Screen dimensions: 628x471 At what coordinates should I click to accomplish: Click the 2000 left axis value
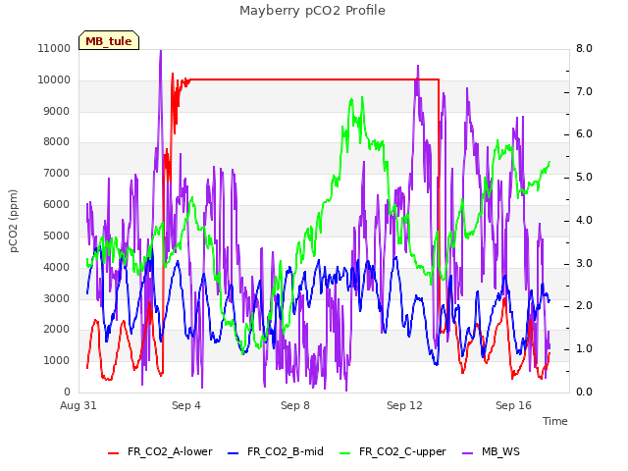click(57, 330)
